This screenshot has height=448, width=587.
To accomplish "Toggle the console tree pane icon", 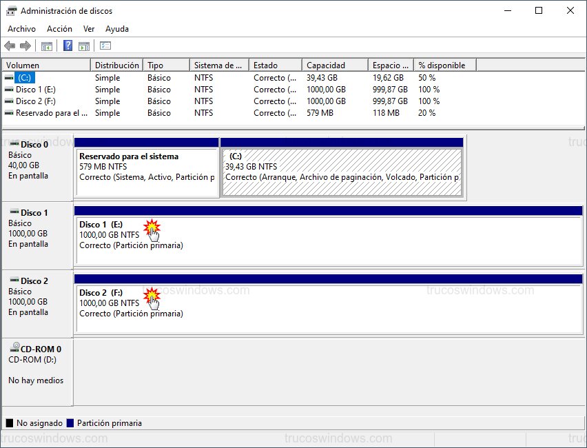I will [47, 46].
